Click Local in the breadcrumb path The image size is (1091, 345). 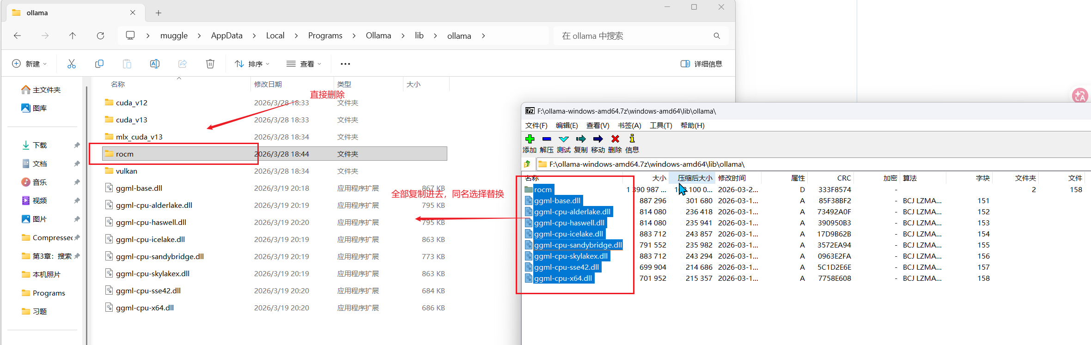click(275, 36)
